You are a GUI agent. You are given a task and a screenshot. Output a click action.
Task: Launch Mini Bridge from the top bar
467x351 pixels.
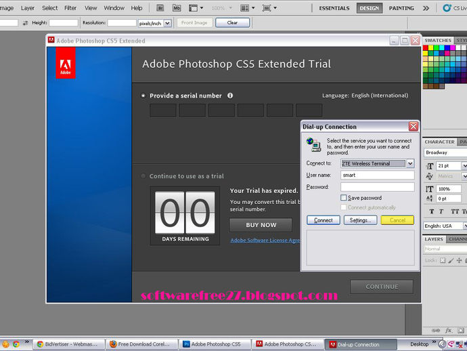click(x=177, y=8)
